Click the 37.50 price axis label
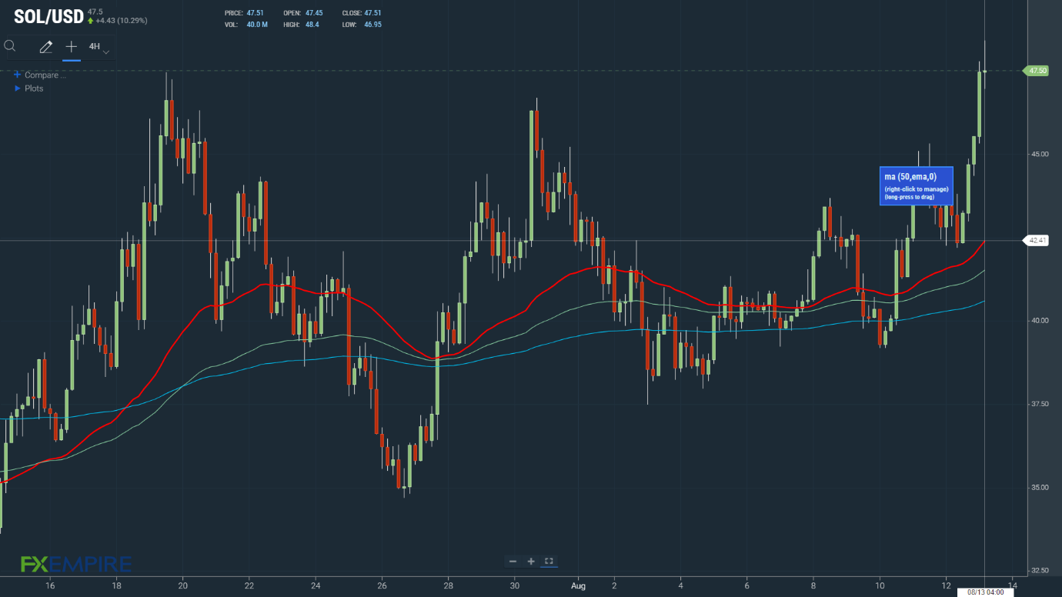This screenshot has width=1062, height=597. (x=1040, y=404)
